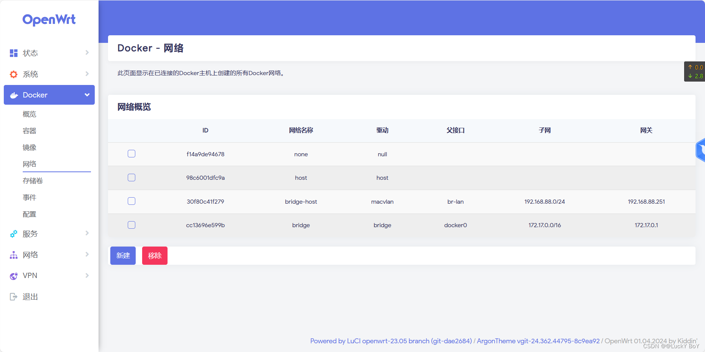Tick the checkbox for docker0 bridge network

132,225
